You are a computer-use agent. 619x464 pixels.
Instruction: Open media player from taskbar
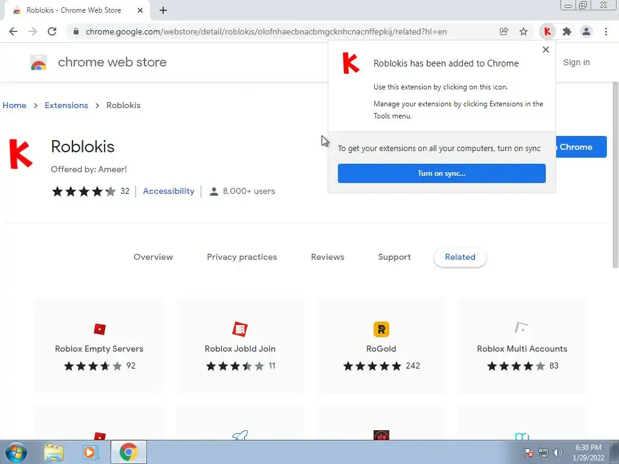pyautogui.click(x=89, y=453)
